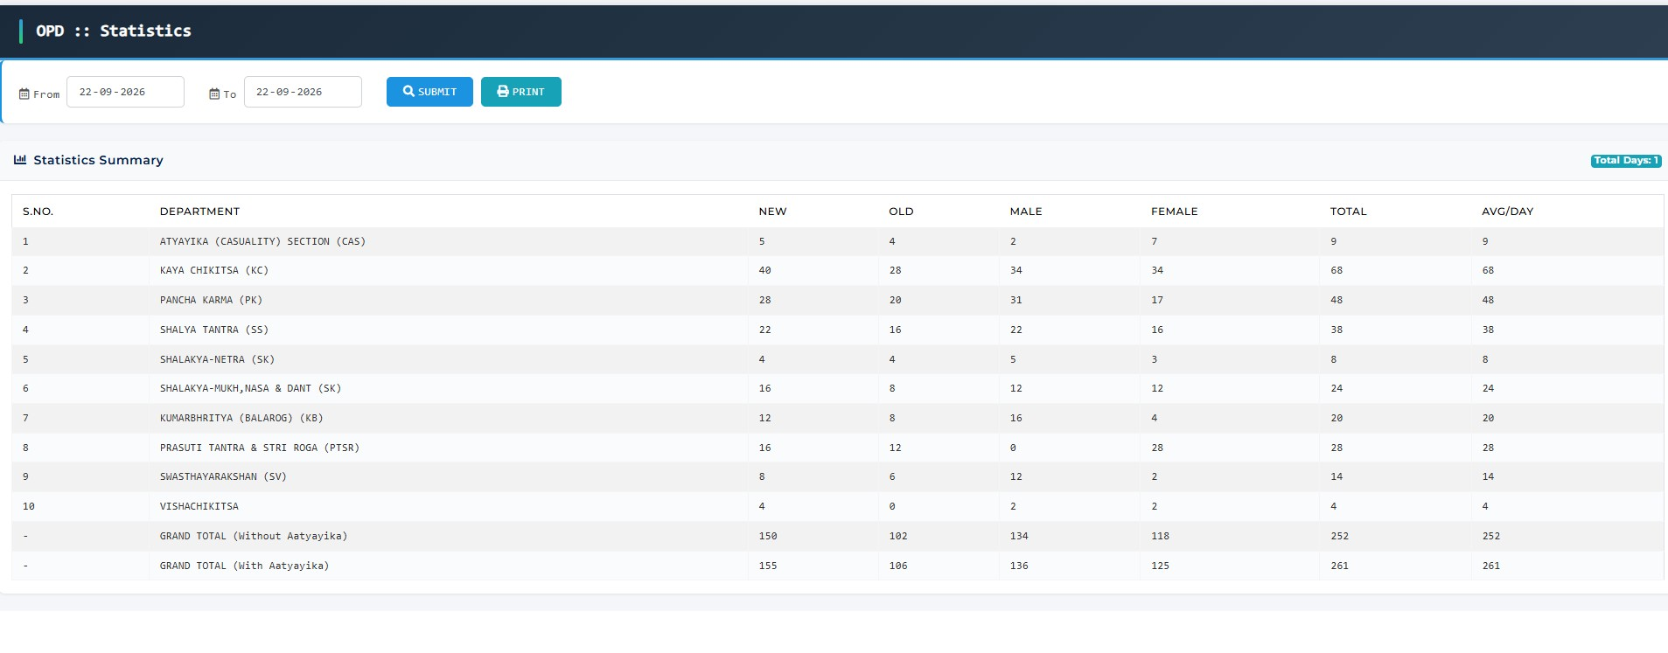This screenshot has width=1668, height=653.
Task: Click Female count 7 for Atyayika
Action: (x=1155, y=241)
